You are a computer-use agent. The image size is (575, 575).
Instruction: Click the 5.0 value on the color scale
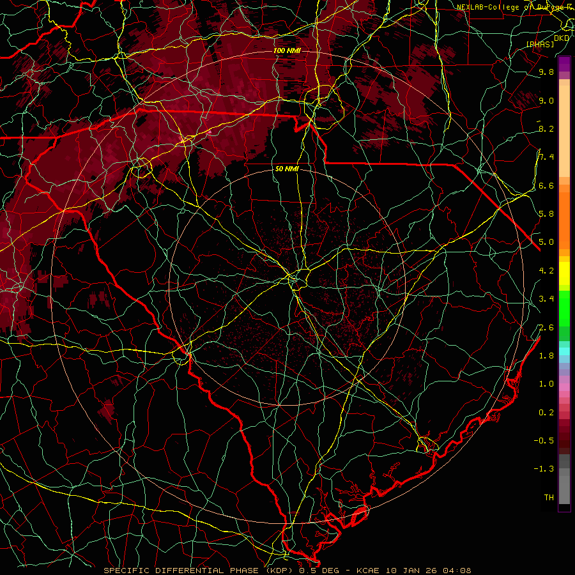(546, 242)
